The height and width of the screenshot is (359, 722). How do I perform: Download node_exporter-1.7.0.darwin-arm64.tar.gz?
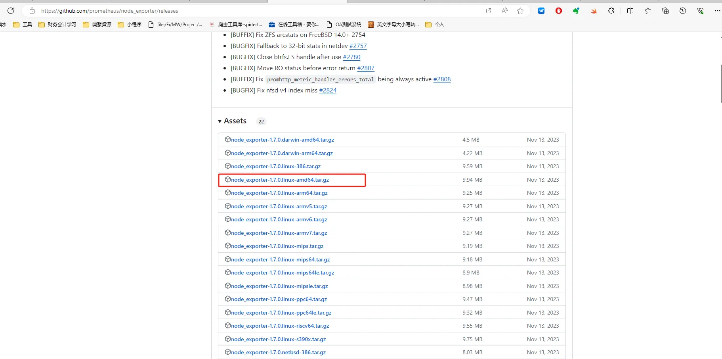click(x=282, y=153)
